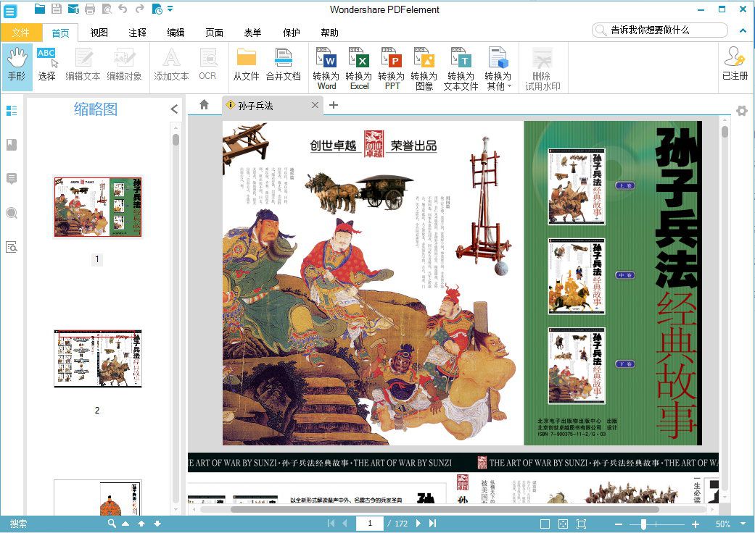
Task: Collapse the thumbnail panel with chevron
Action: (174, 109)
